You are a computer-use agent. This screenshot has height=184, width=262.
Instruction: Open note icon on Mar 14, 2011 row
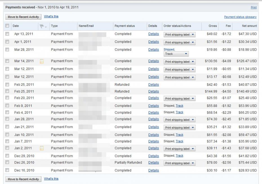42,61
